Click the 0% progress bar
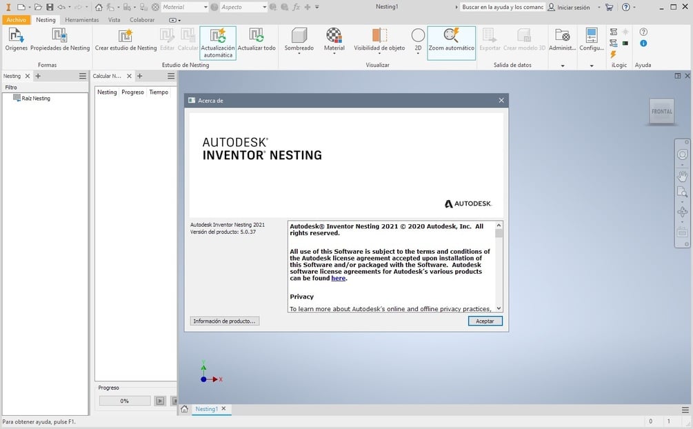The image size is (693, 429). coord(125,401)
